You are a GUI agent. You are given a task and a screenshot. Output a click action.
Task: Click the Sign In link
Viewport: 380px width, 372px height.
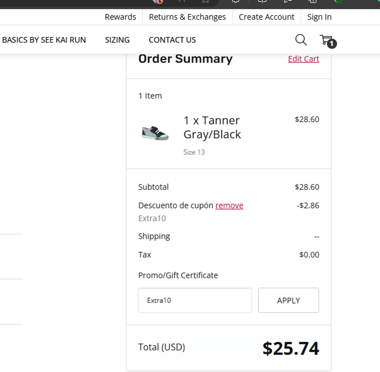pyautogui.click(x=319, y=17)
